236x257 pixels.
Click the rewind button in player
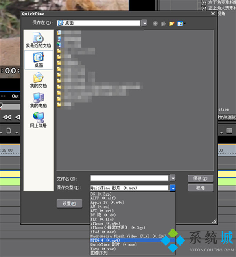pyautogui.click(x=7, y=117)
